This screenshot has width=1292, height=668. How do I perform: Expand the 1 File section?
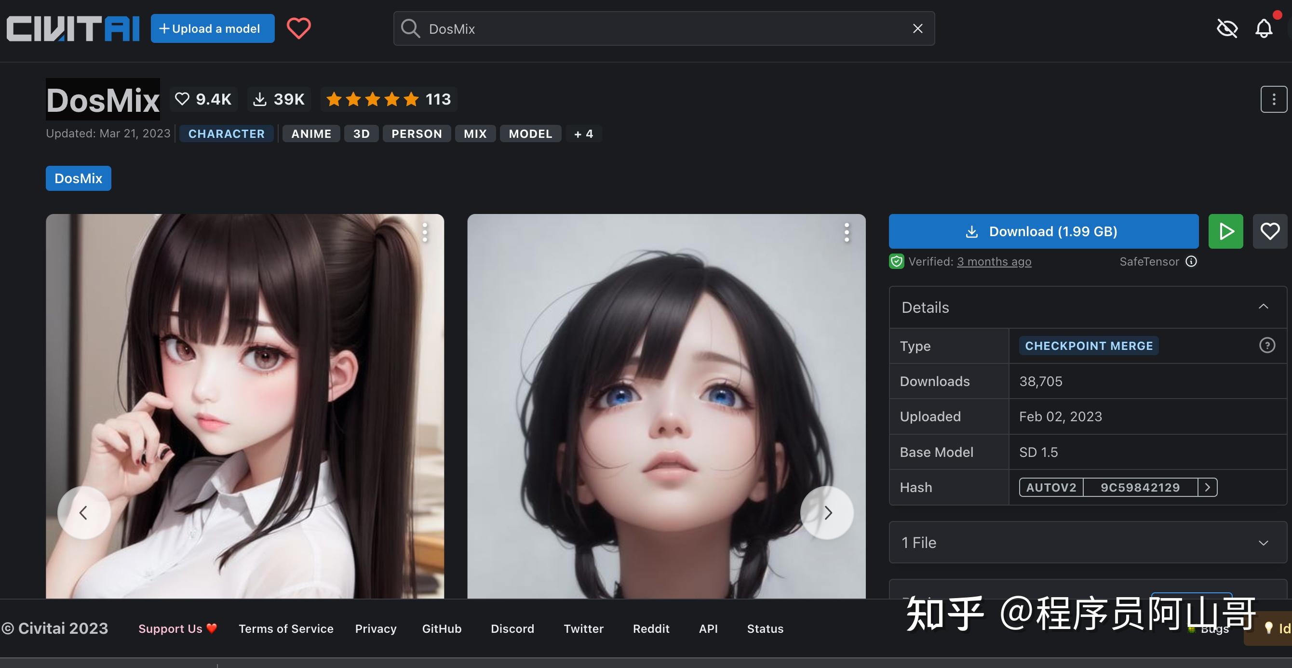[x=1263, y=543]
